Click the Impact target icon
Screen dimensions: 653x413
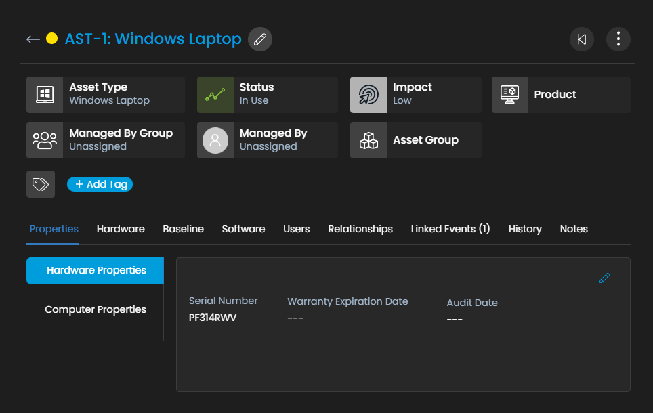[x=368, y=94]
